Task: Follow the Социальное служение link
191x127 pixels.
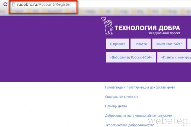Action: pyautogui.click(x=122, y=97)
